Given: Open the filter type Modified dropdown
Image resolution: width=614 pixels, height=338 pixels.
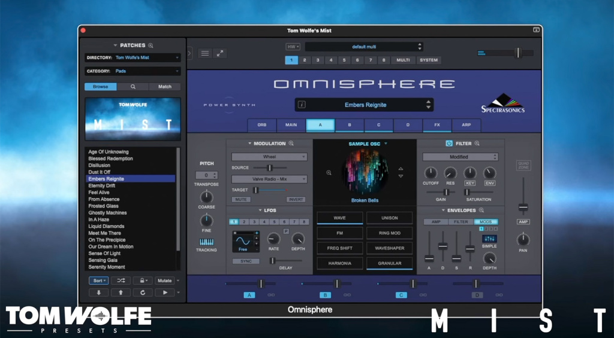Looking at the screenshot, I should (x=460, y=157).
